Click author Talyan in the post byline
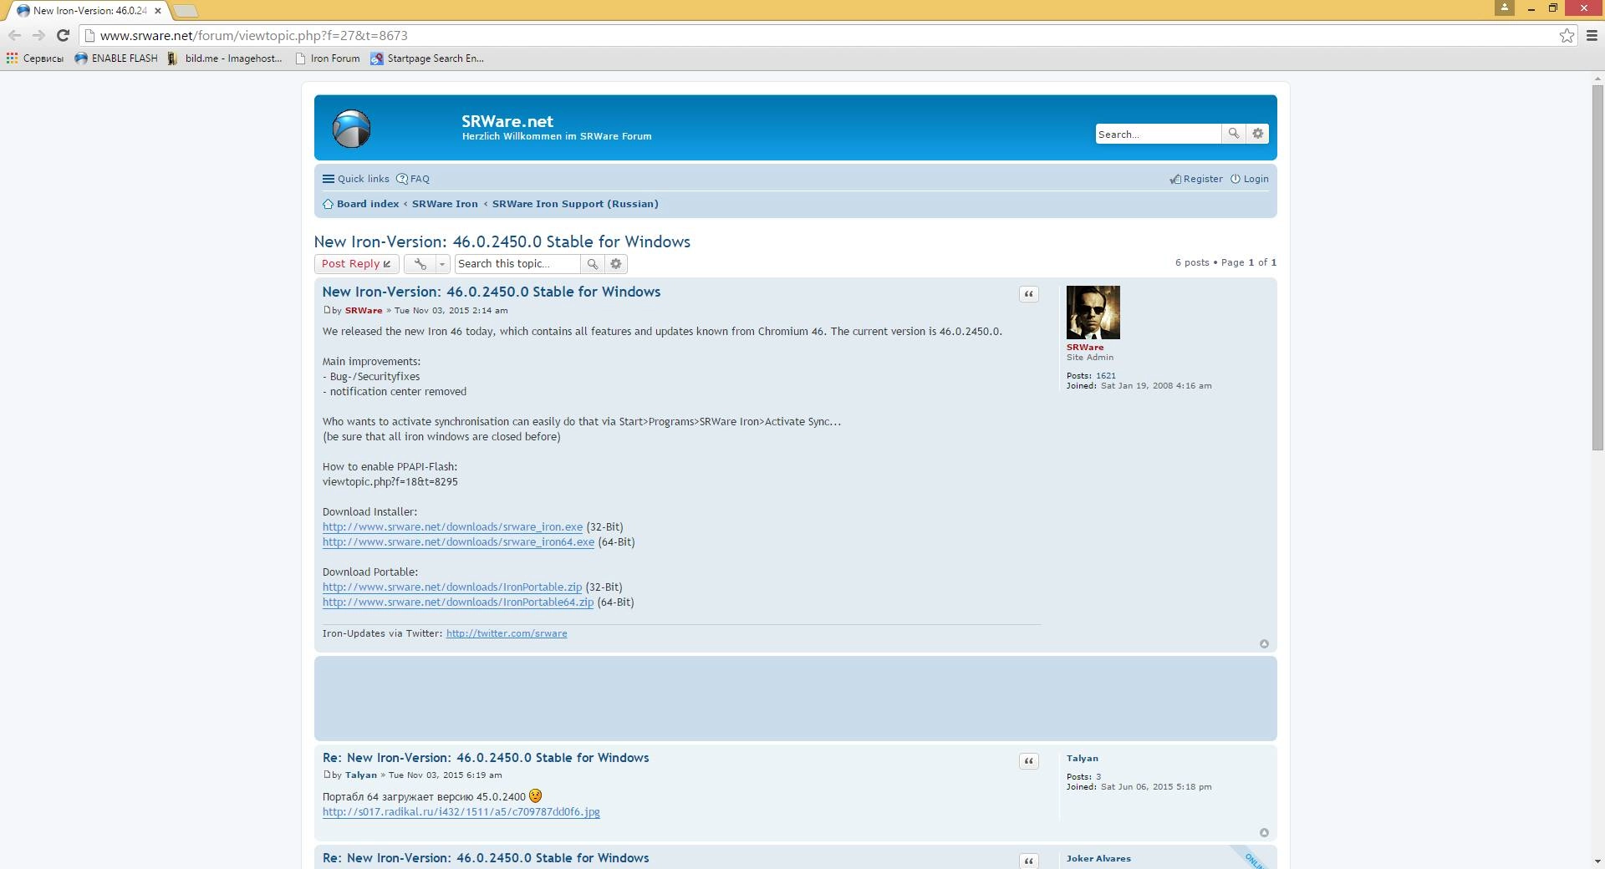 click(361, 775)
